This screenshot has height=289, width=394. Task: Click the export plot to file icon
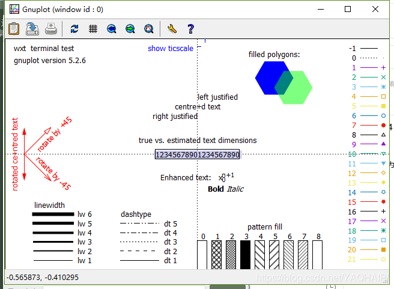coord(32,29)
